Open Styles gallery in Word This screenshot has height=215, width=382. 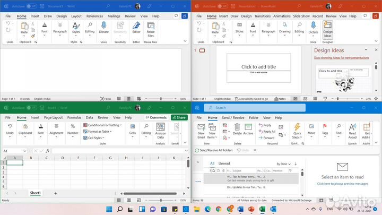point(76,29)
